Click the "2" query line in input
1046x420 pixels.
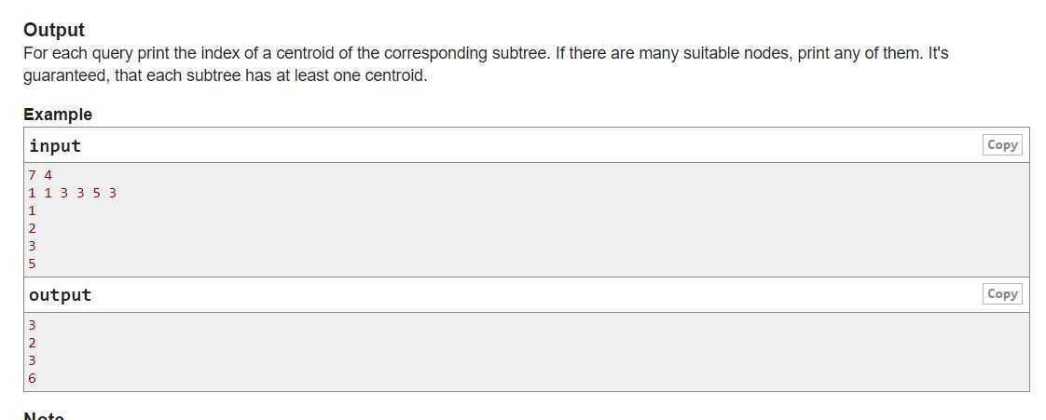[x=32, y=229]
